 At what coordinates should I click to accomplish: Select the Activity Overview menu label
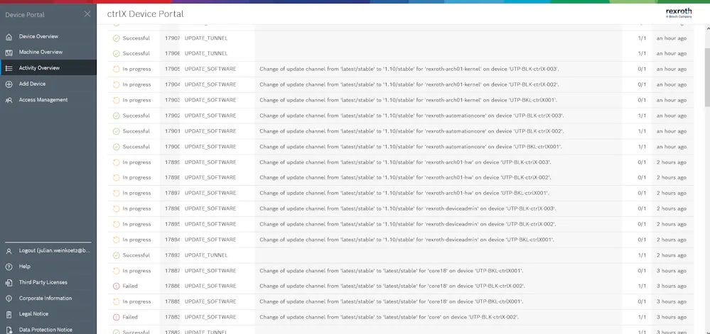(x=39, y=68)
